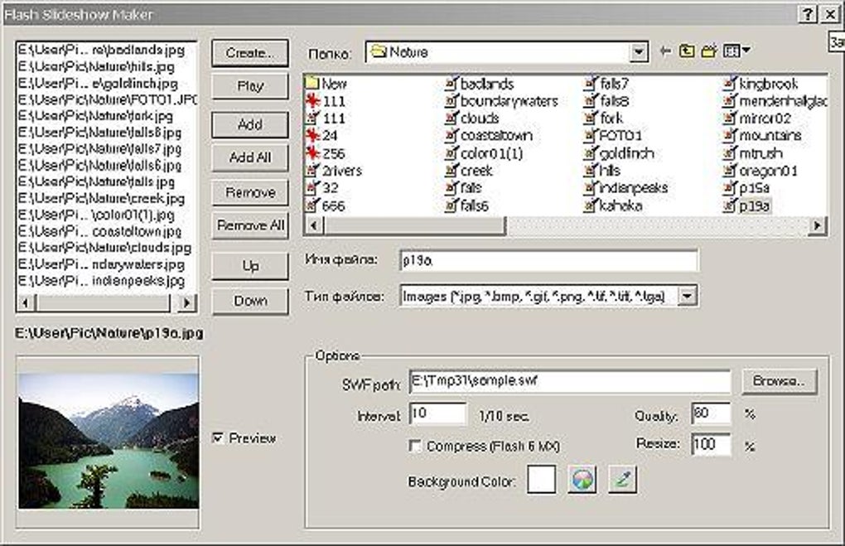Click the Remove All button

point(250,225)
